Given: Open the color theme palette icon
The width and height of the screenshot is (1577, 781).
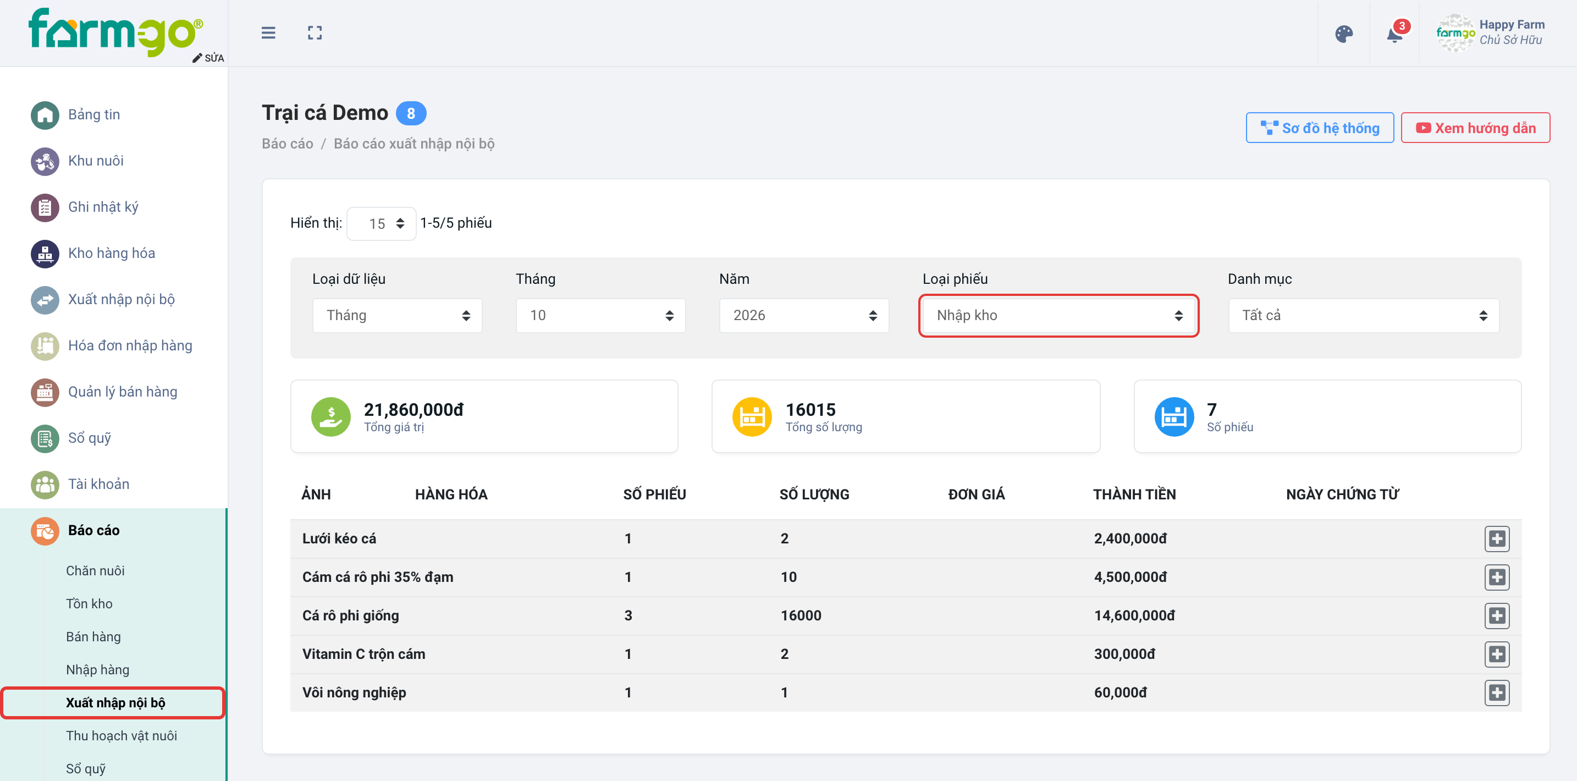Looking at the screenshot, I should [x=1344, y=34].
